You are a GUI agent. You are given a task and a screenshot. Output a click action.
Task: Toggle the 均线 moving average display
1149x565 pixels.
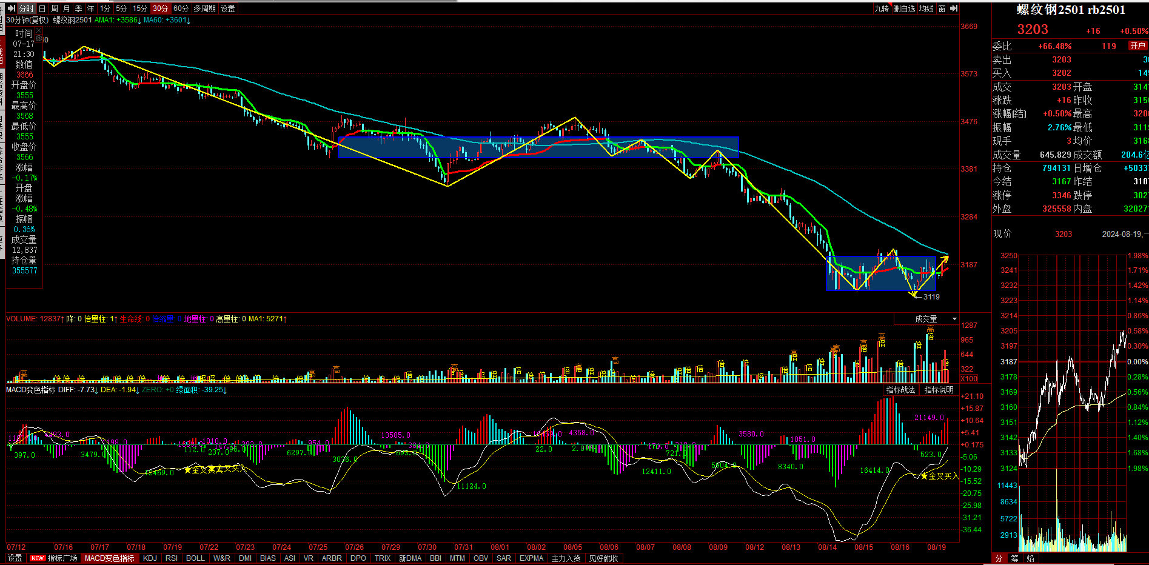click(x=926, y=8)
